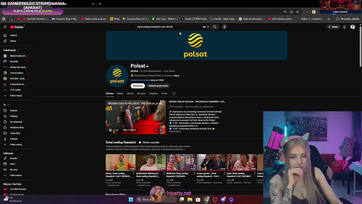Switch to the Shorts channel tab

[x=130, y=93]
